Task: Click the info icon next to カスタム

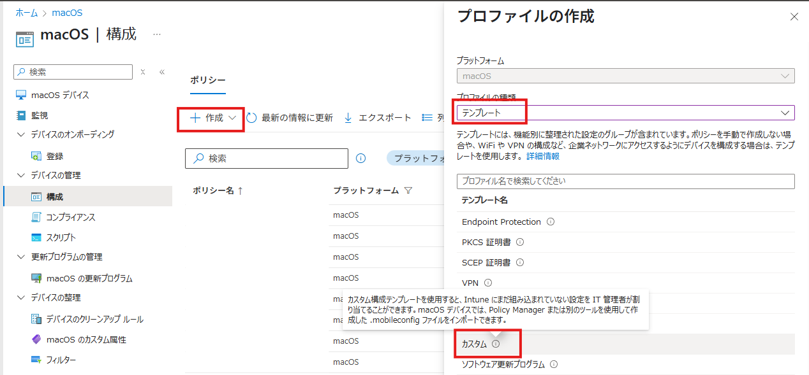Action: coord(496,344)
